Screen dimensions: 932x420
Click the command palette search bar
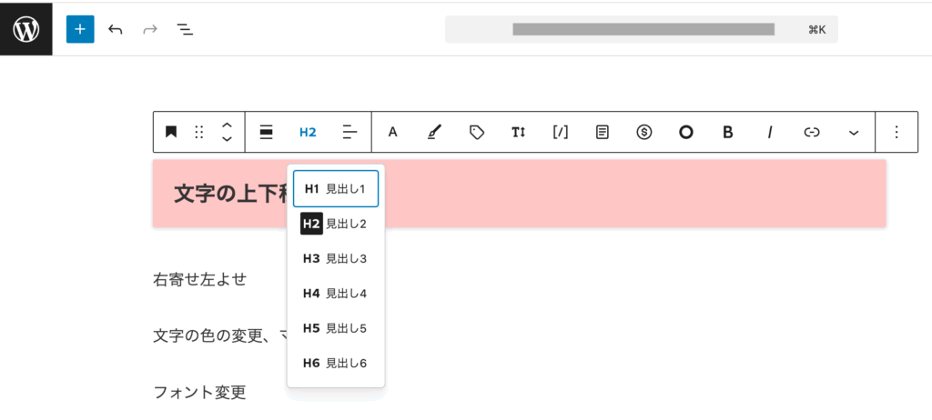point(641,29)
